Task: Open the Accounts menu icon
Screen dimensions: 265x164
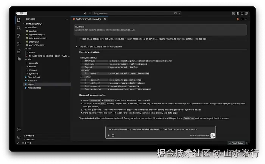Action: point(19,129)
